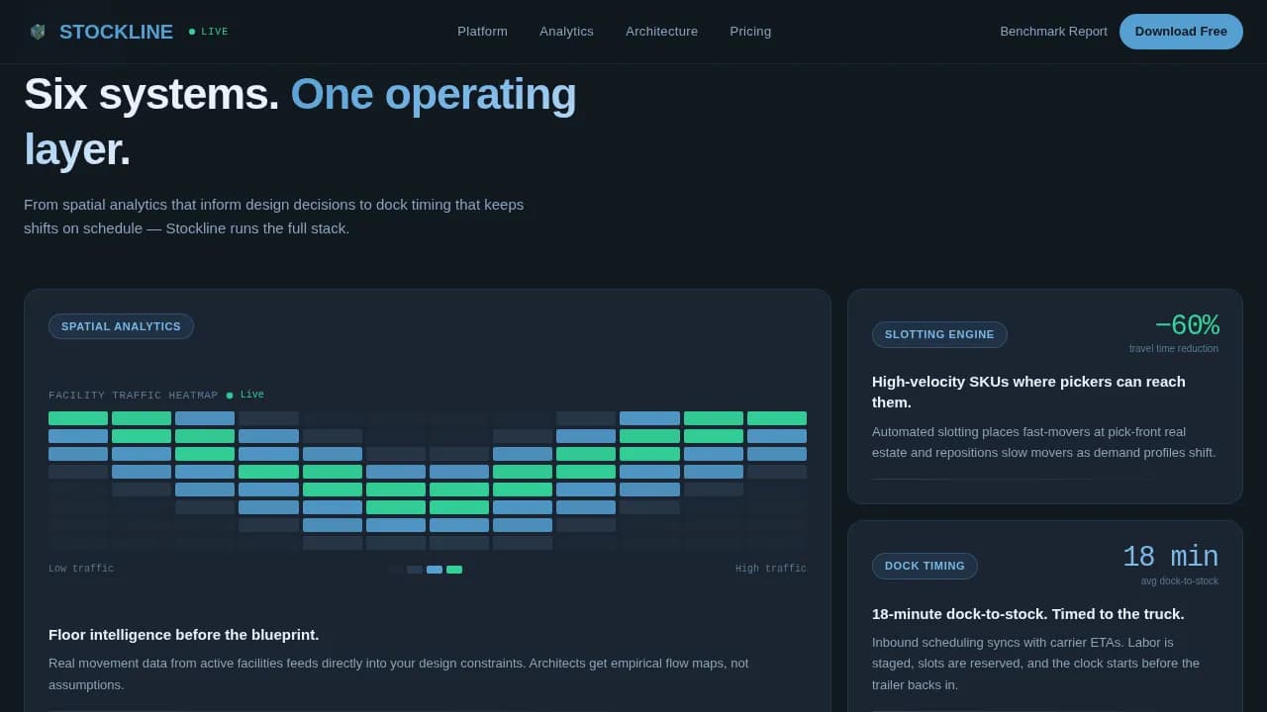1267x712 pixels.
Task: Open the Platform nav item
Action: pos(482,32)
